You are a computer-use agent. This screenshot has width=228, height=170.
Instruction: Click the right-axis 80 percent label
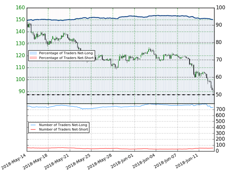click(219, 42)
